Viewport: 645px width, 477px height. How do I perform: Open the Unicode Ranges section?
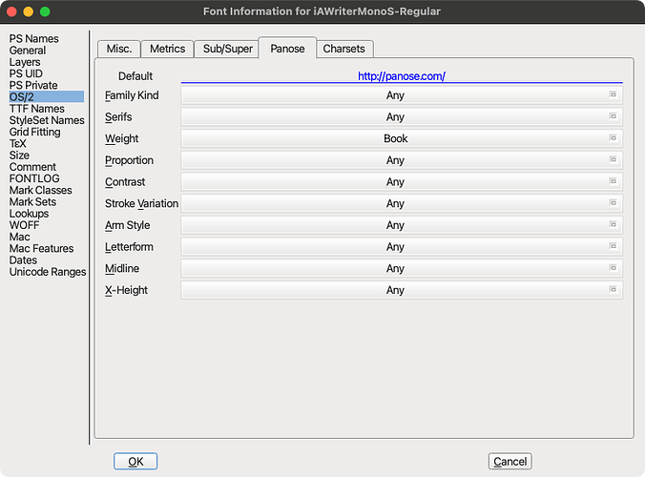tap(48, 272)
